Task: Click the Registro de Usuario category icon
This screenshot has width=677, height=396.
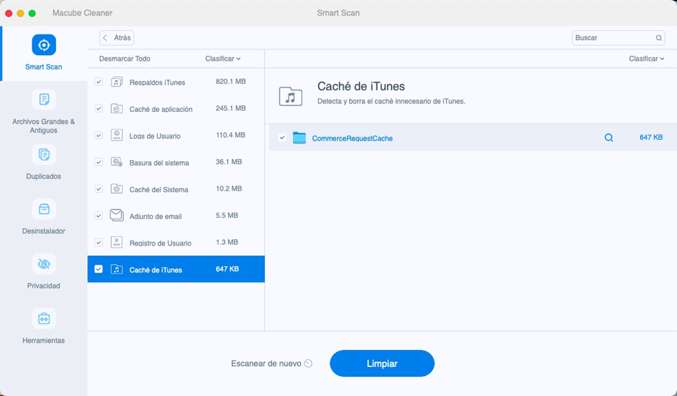Action: click(x=116, y=242)
